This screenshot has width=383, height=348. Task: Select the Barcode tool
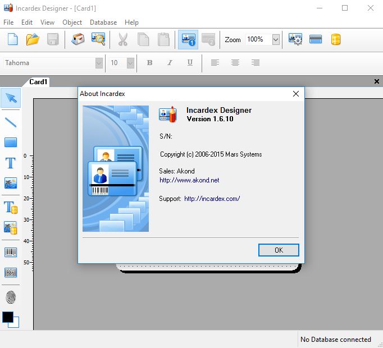pos(11,252)
